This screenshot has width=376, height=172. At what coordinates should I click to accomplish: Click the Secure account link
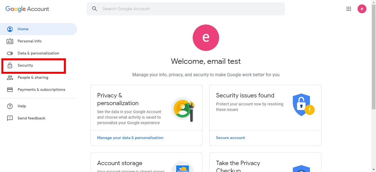230,138
